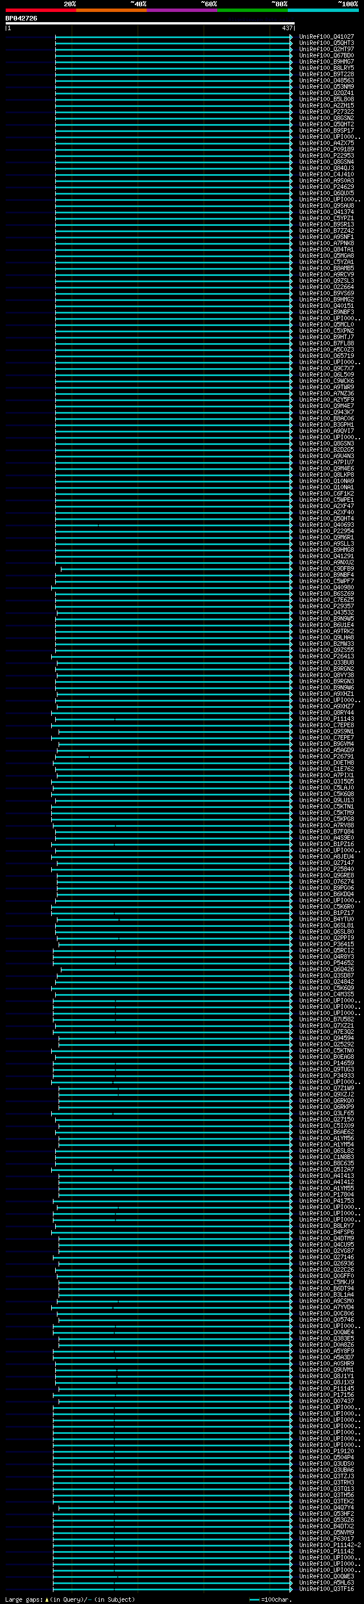The width and height of the screenshot is (364, 1604).
Task: Select hit UniRef100_Q41027
Action: [326, 37]
